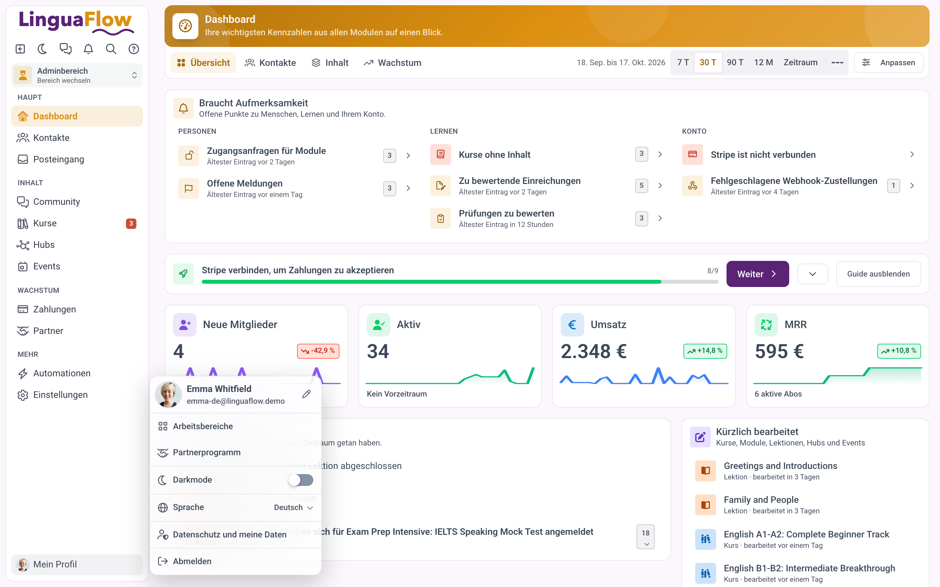Click the Weiter button
Screen dimensions: 940x587
758,274
